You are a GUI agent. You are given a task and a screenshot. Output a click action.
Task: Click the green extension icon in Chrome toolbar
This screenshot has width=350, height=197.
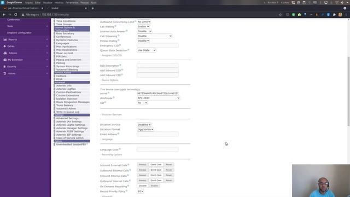click(x=293, y=15)
